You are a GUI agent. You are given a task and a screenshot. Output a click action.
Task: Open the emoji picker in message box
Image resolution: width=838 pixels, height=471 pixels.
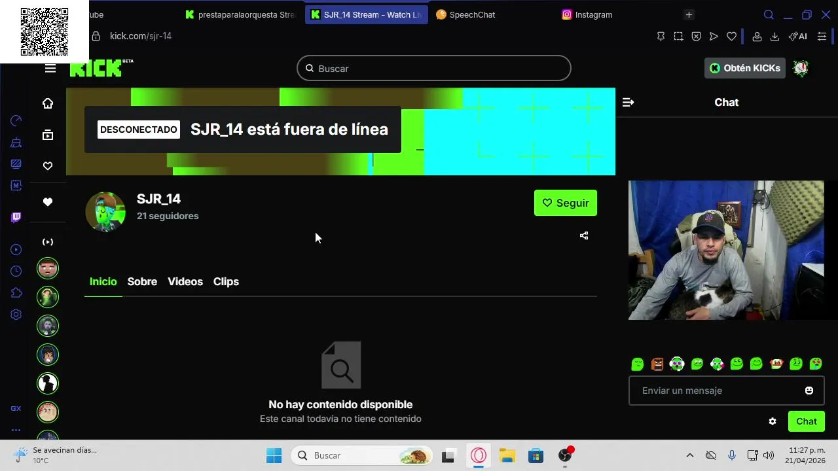[x=809, y=391]
